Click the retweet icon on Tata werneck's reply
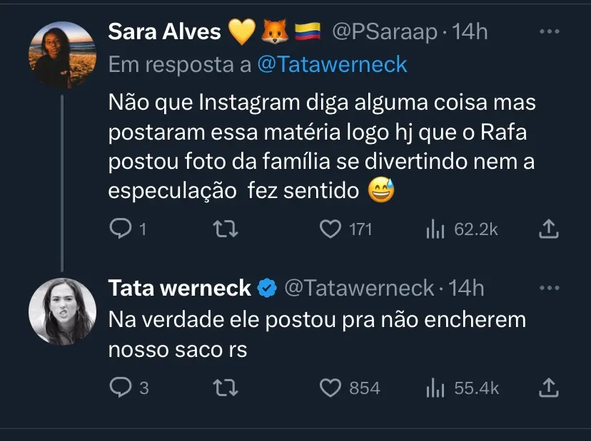 [x=226, y=388]
